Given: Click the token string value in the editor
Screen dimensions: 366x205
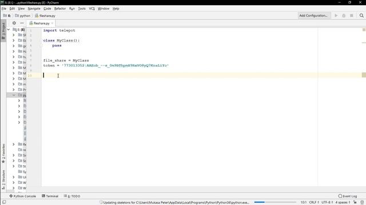Looking at the screenshot, I should tap(116, 65).
